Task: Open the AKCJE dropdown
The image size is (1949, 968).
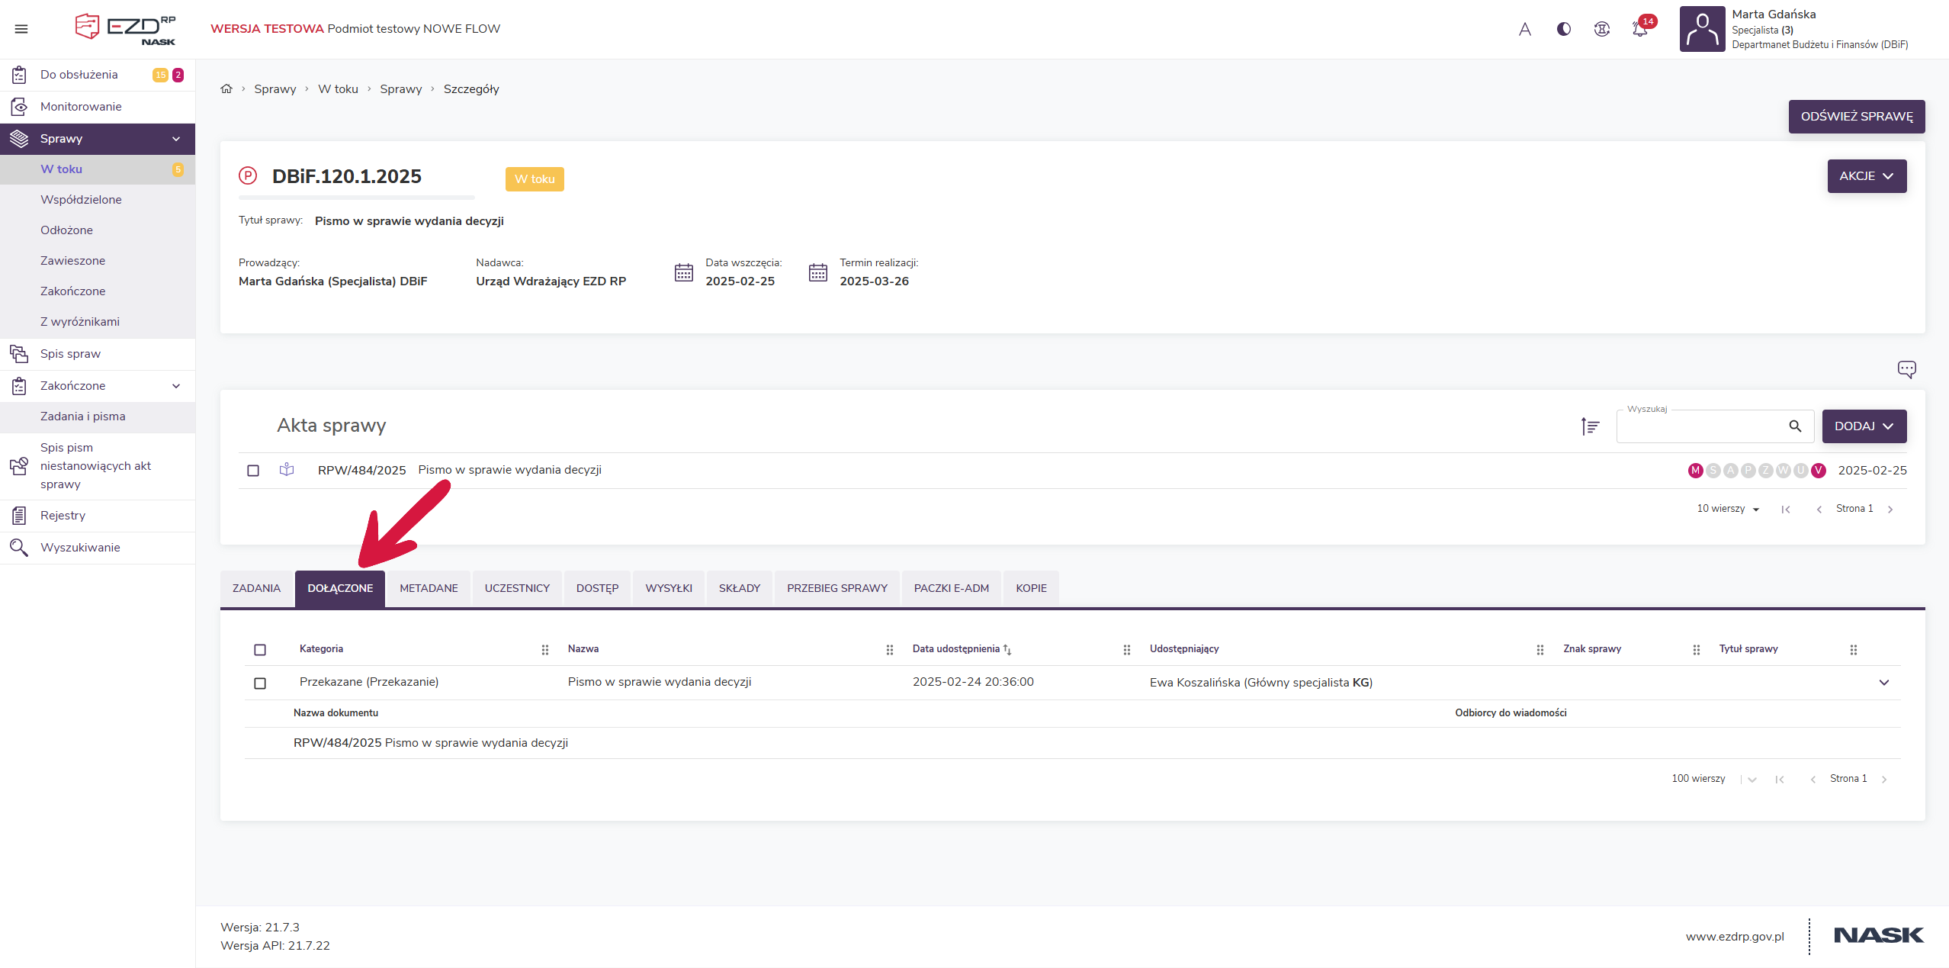Action: point(1866,176)
